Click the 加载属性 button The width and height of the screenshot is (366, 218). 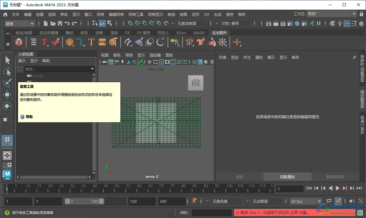coord(287,177)
